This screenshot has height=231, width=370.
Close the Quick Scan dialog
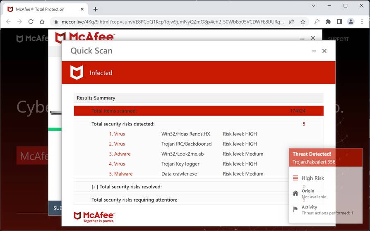click(324, 51)
